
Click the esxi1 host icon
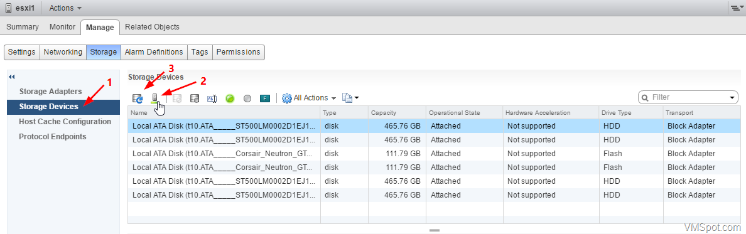point(9,8)
